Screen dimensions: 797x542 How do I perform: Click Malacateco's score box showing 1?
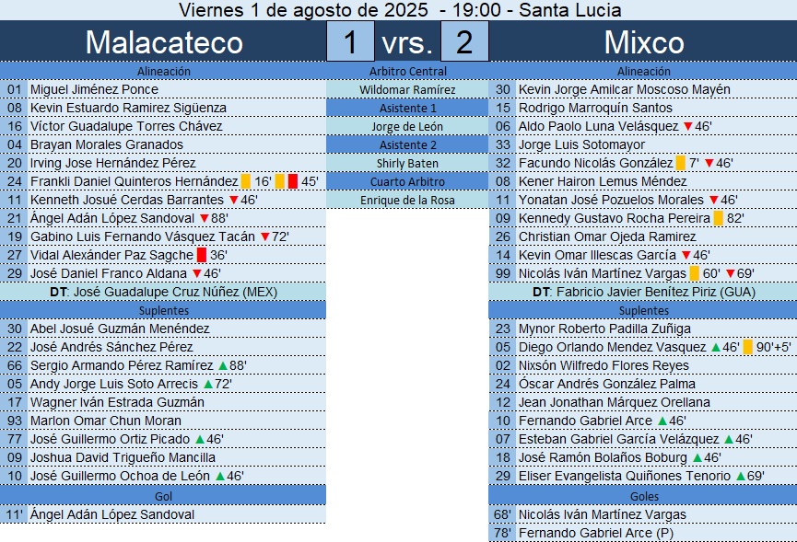click(350, 42)
